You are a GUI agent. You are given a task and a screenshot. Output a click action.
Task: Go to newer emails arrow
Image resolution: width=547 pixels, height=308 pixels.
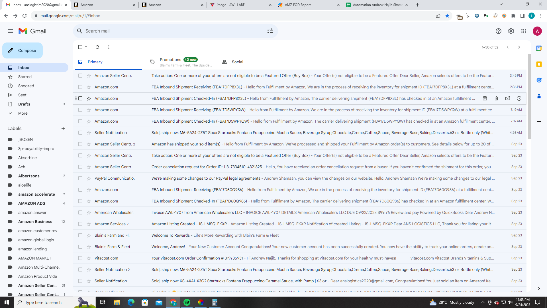(508, 47)
